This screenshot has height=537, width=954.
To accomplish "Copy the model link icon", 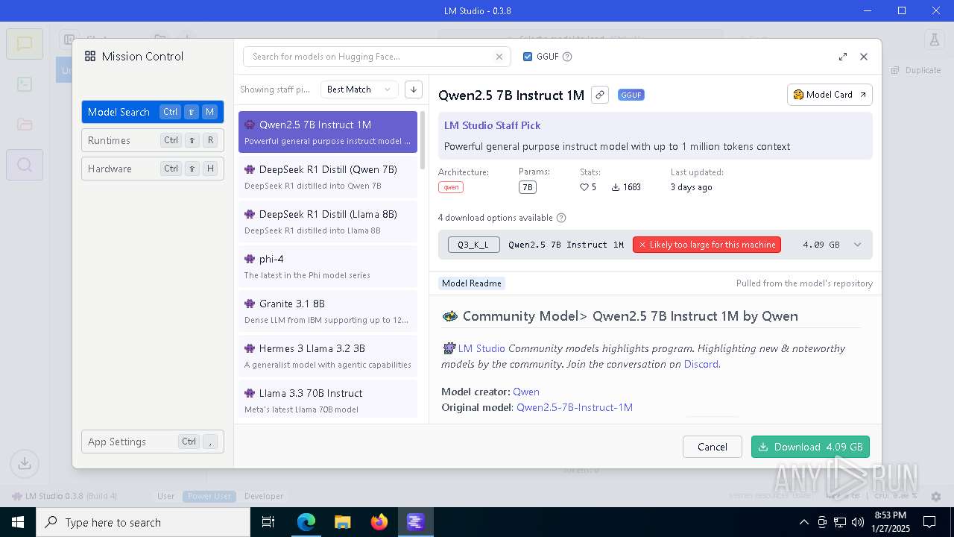I will coord(600,95).
